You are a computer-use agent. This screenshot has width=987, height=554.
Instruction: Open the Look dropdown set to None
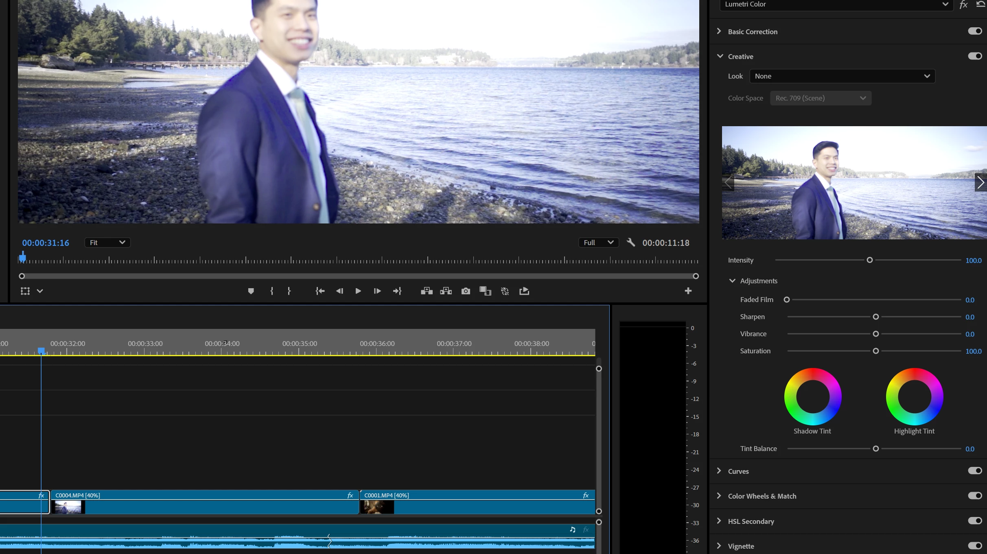[842, 76]
